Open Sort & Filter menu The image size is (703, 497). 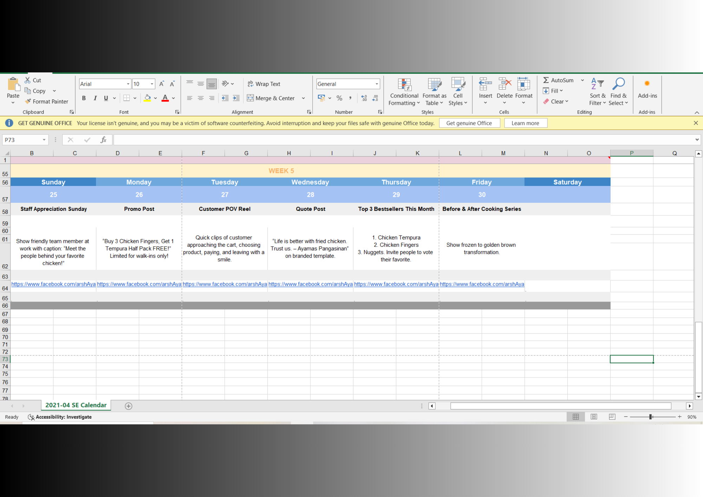(x=598, y=92)
